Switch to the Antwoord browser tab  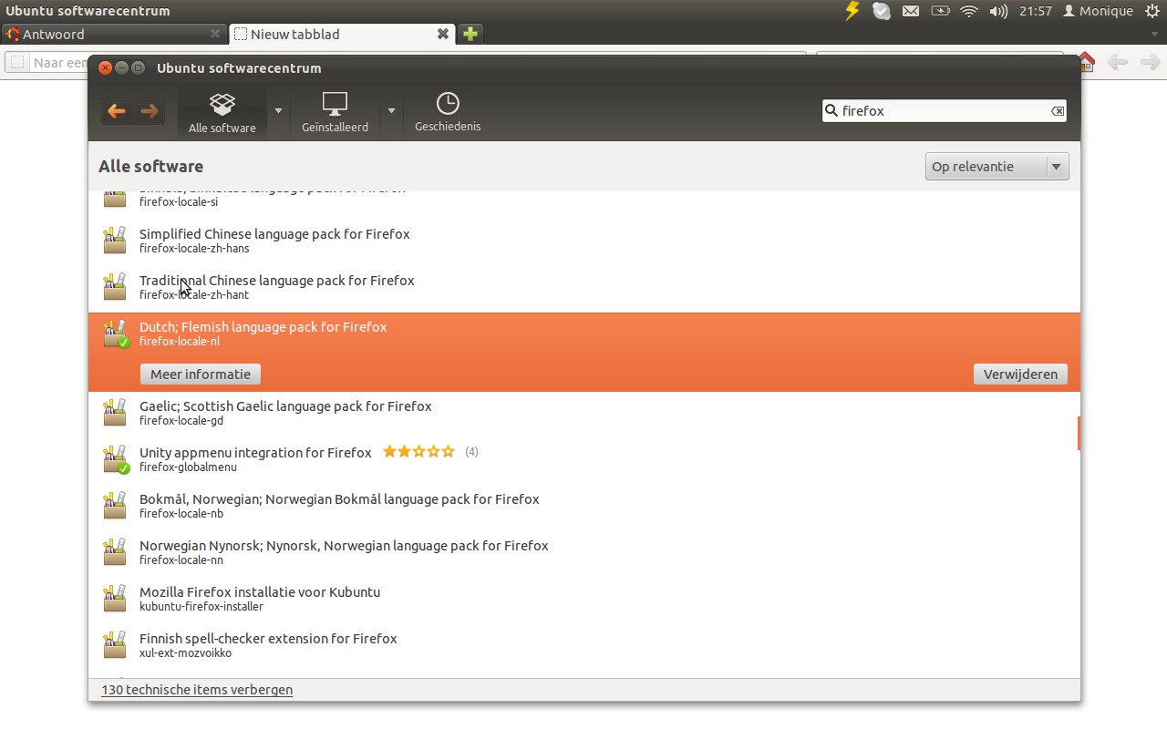tap(113, 34)
